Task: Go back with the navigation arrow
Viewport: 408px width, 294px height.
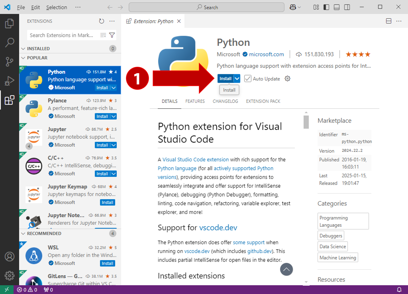Action: point(110,7)
